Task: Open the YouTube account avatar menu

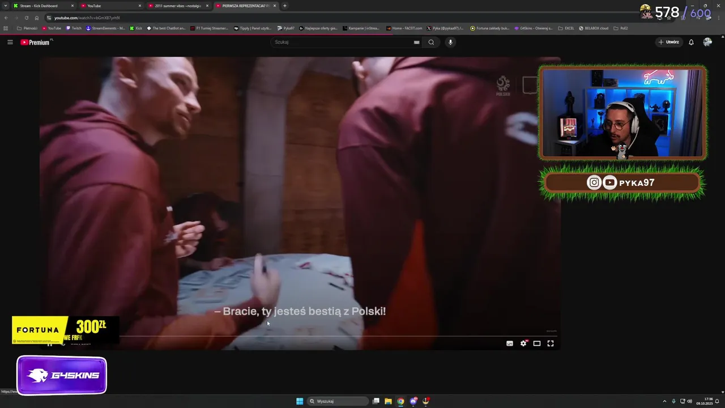Action: pyautogui.click(x=707, y=42)
